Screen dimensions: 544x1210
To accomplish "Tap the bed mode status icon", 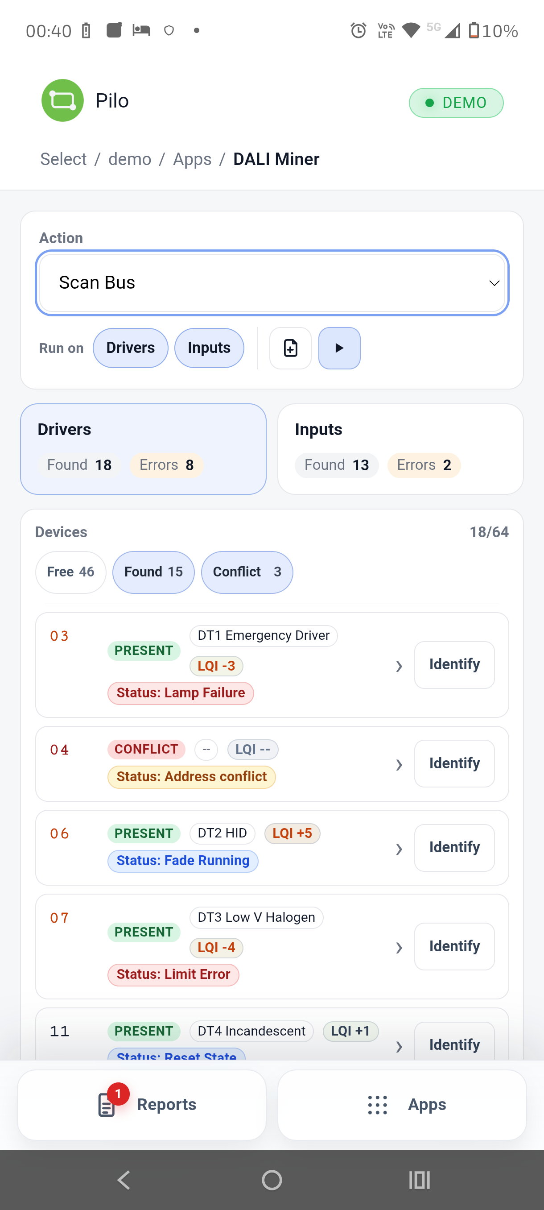I will click(141, 30).
